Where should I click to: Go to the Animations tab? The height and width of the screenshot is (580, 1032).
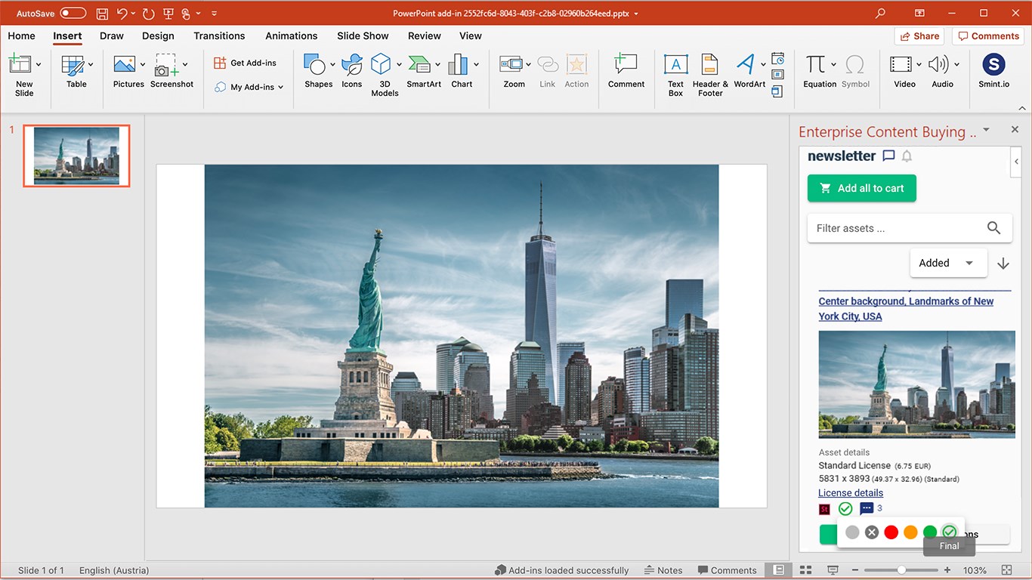coord(291,35)
